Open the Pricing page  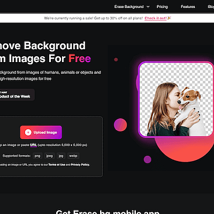point(162,7)
